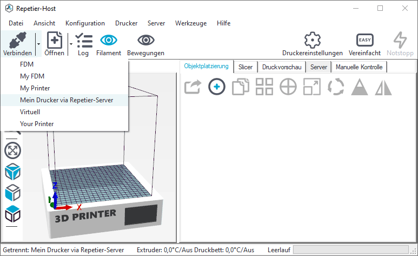Screen dimensions: 418x256
Task: Click the scale object icon
Action: 312,87
